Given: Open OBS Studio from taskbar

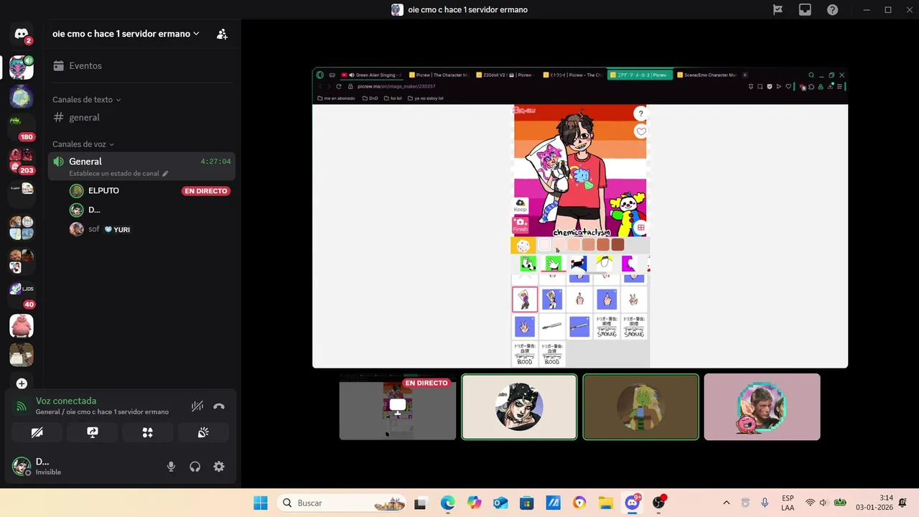Looking at the screenshot, I should coord(658,503).
